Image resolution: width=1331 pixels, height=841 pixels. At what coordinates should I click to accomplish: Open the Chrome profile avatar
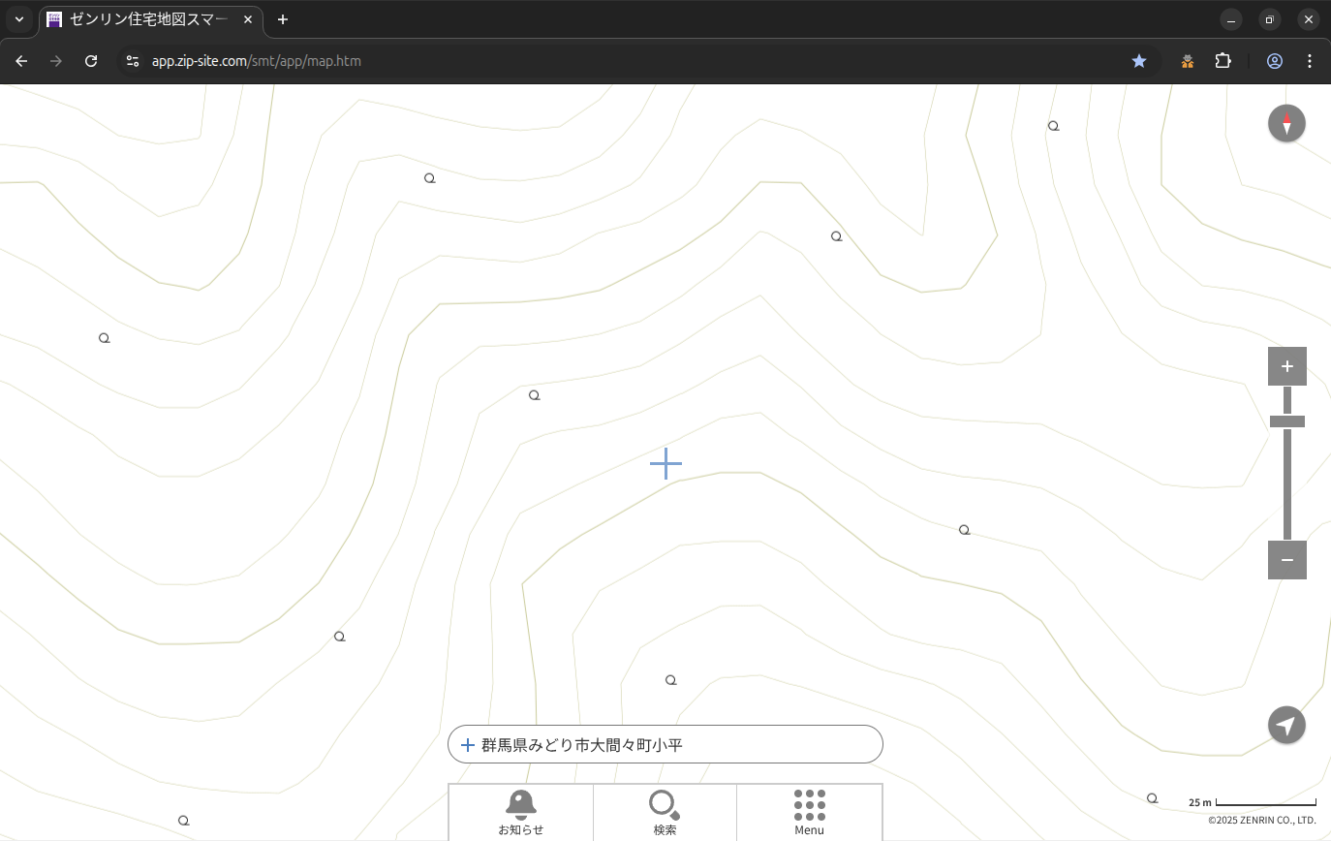coord(1274,61)
